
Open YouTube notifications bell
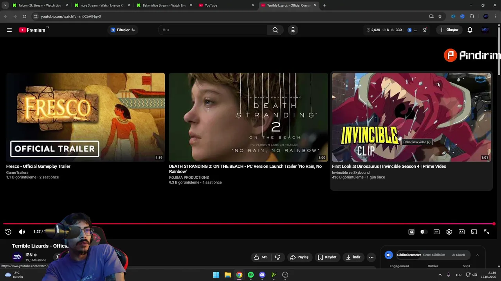(x=470, y=30)
